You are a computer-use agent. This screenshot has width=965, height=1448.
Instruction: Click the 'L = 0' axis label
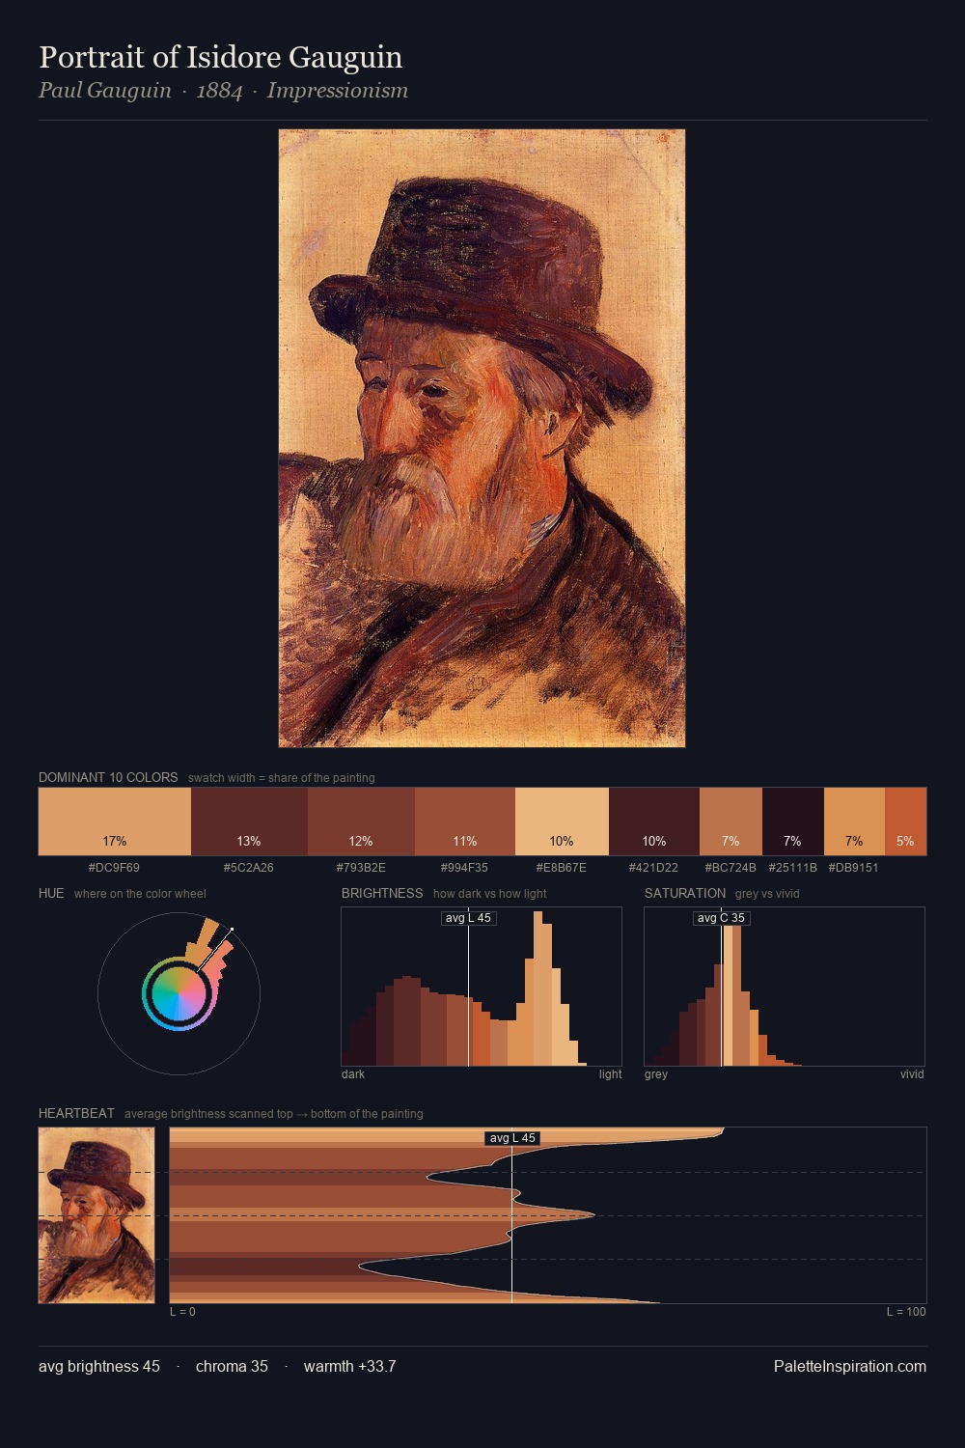point(182,1312)
